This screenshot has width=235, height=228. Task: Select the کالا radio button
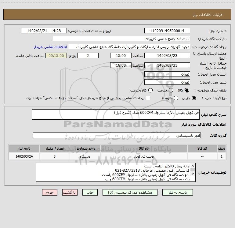(x=187, y=90)
